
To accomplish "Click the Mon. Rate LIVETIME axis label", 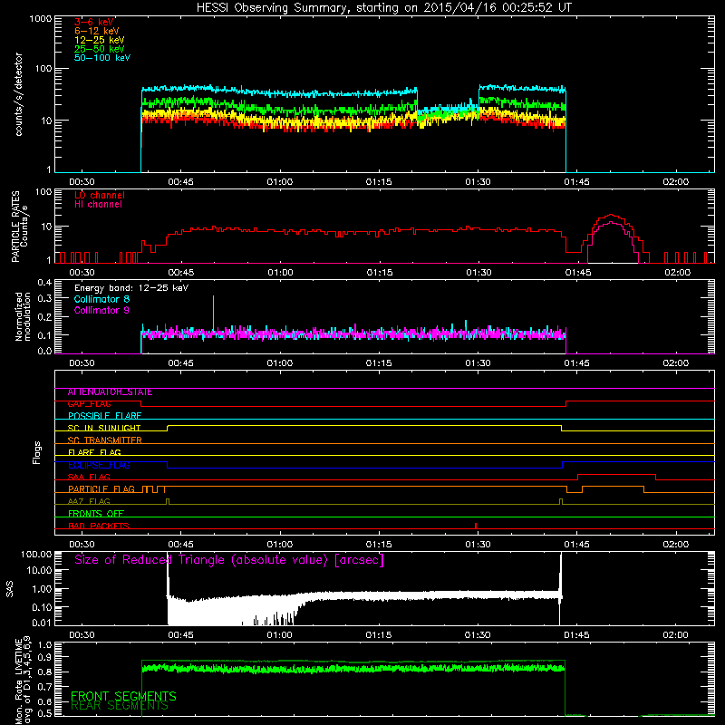I will [x=23, y=680].
